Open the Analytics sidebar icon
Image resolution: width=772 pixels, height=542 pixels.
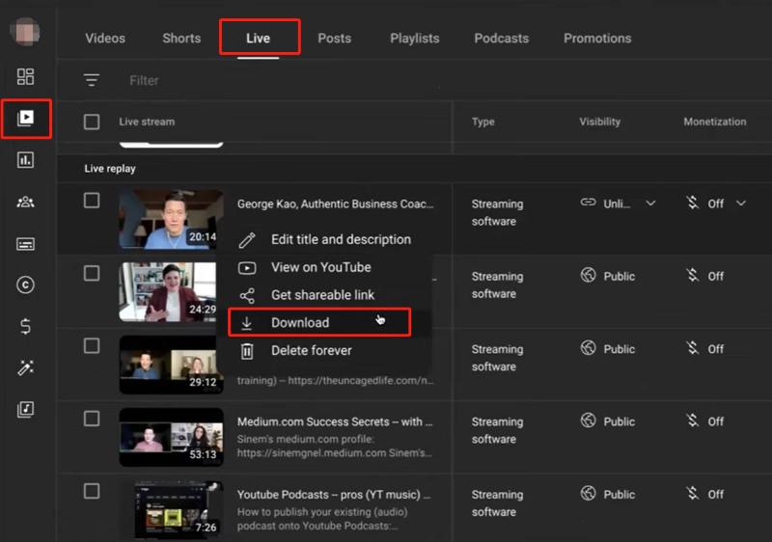(x=26, y=160)
